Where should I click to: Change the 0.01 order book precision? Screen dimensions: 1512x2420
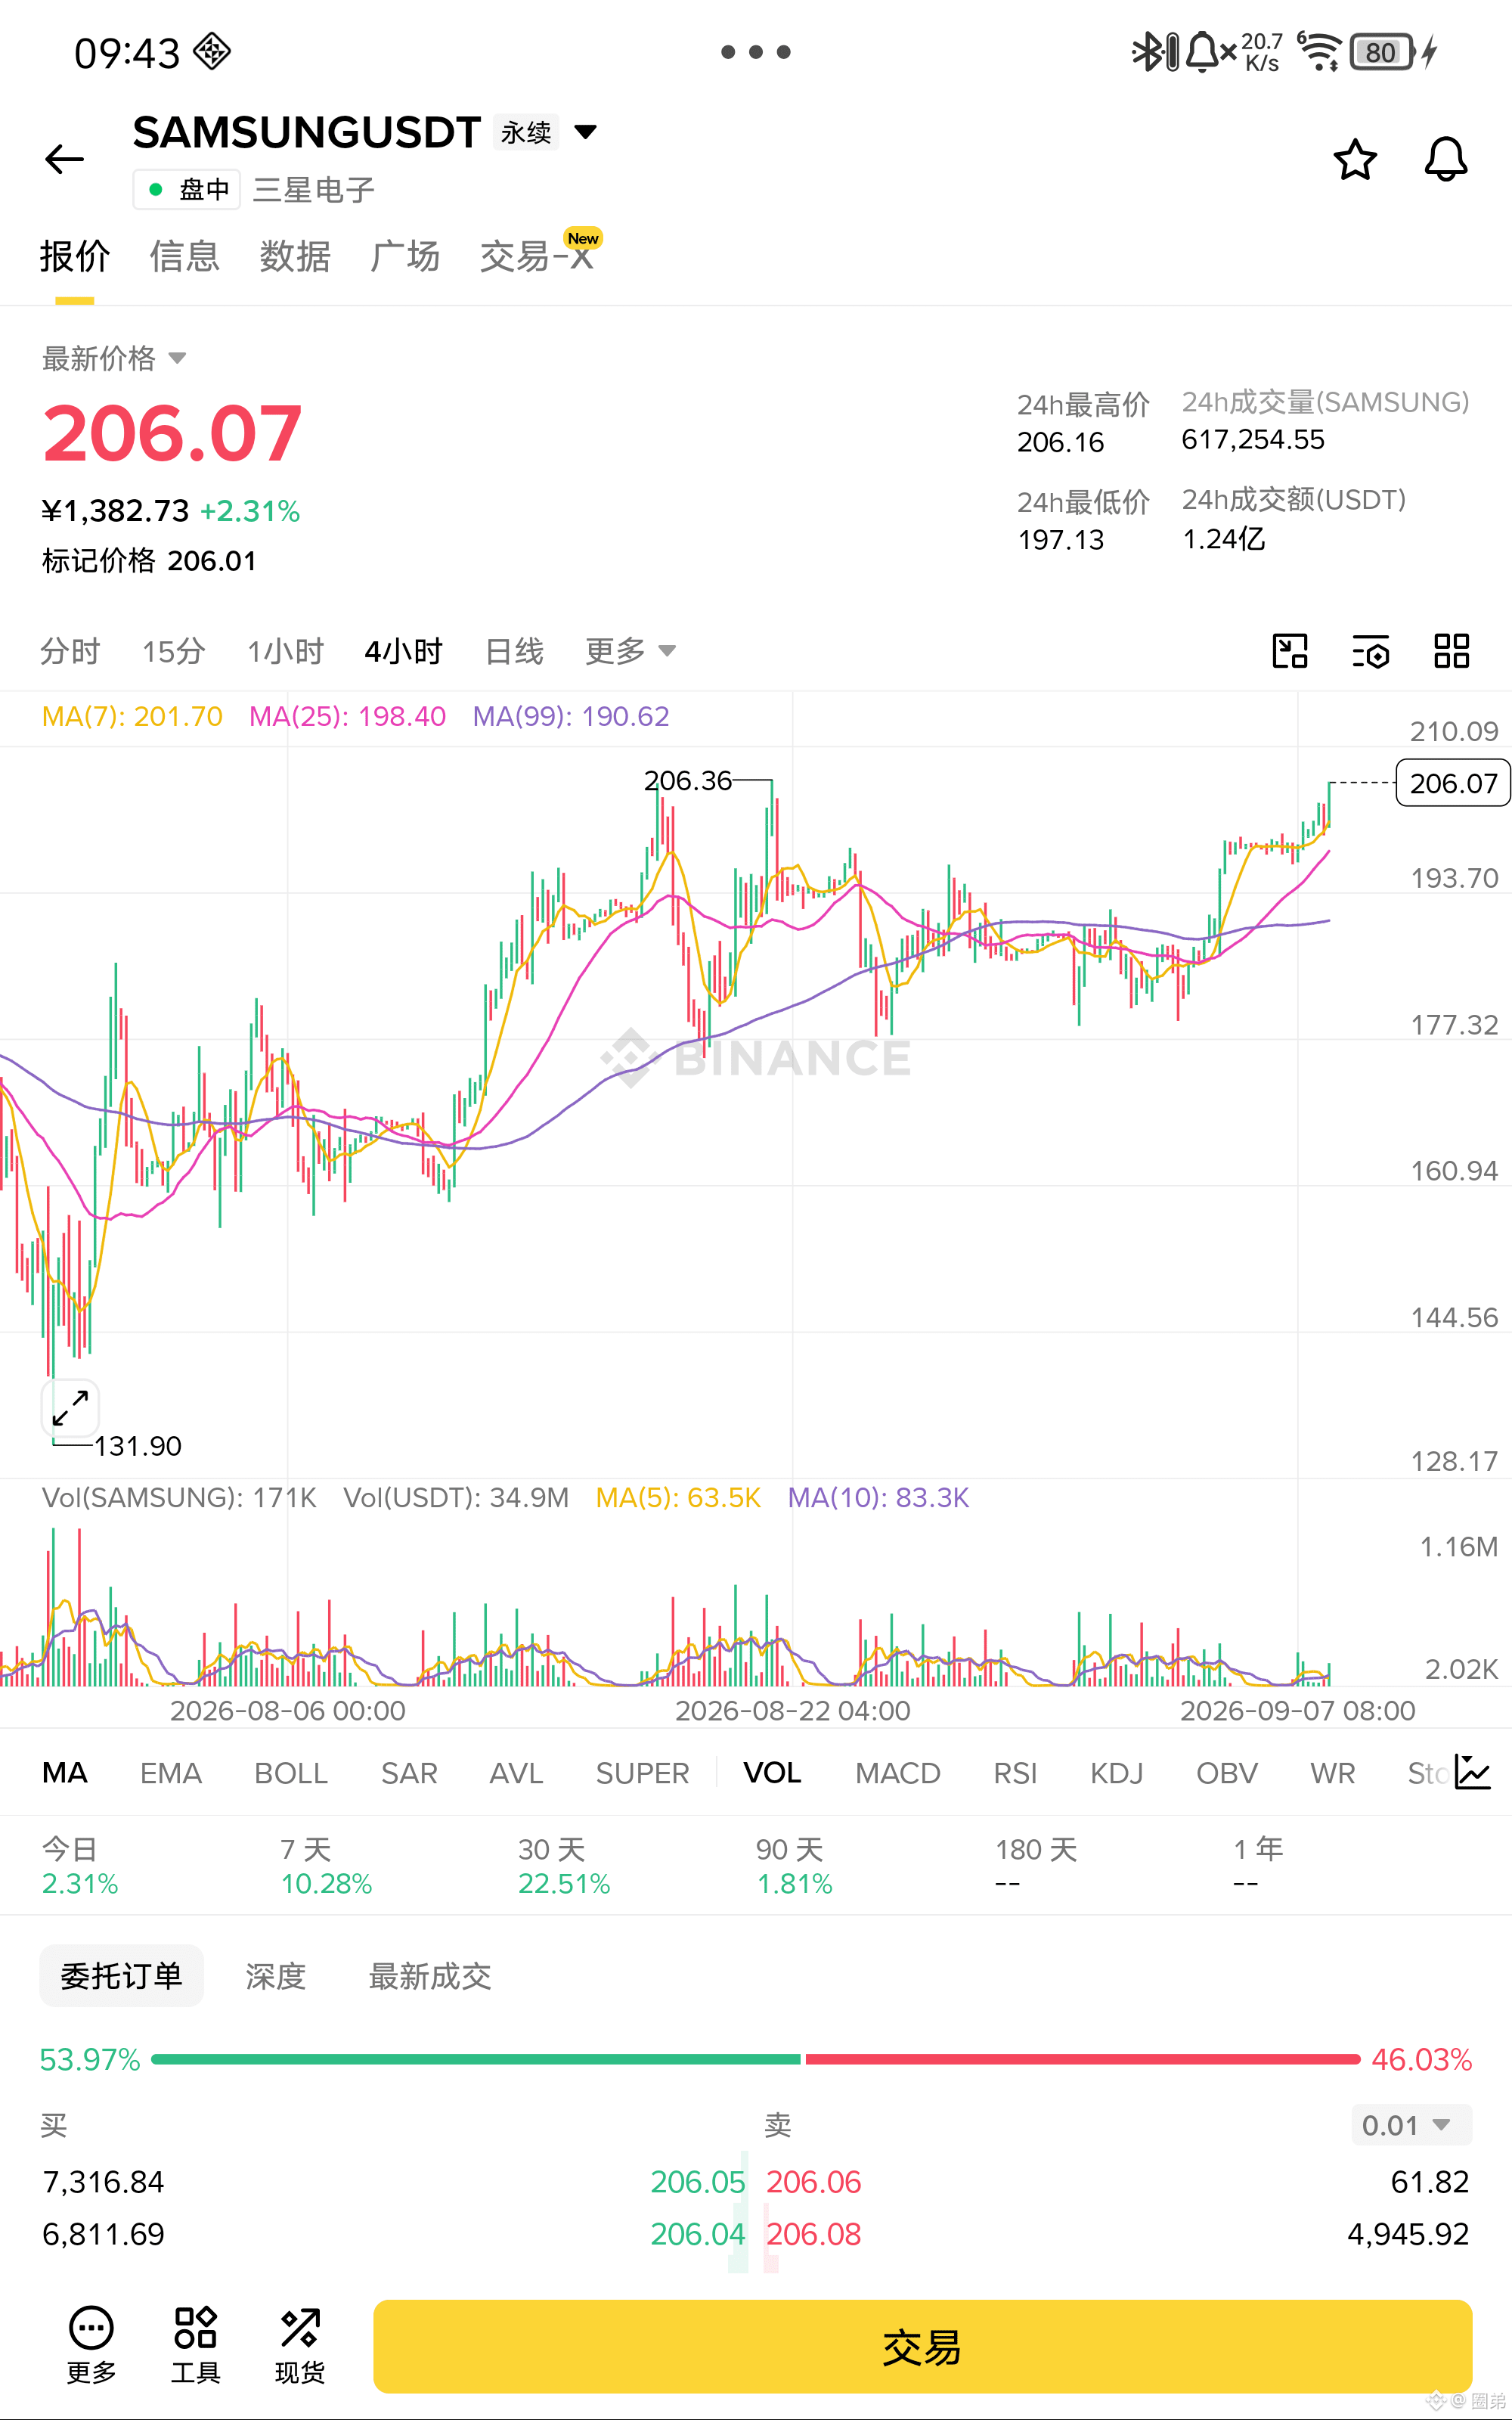[x=1411, y=2125]
